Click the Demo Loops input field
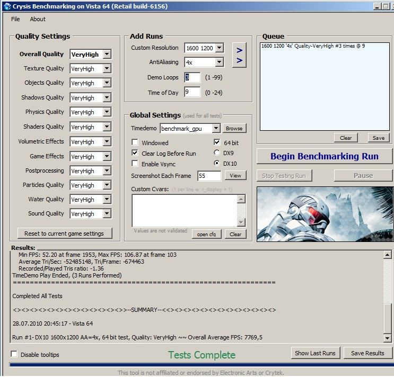 click(x=192, y=77)
